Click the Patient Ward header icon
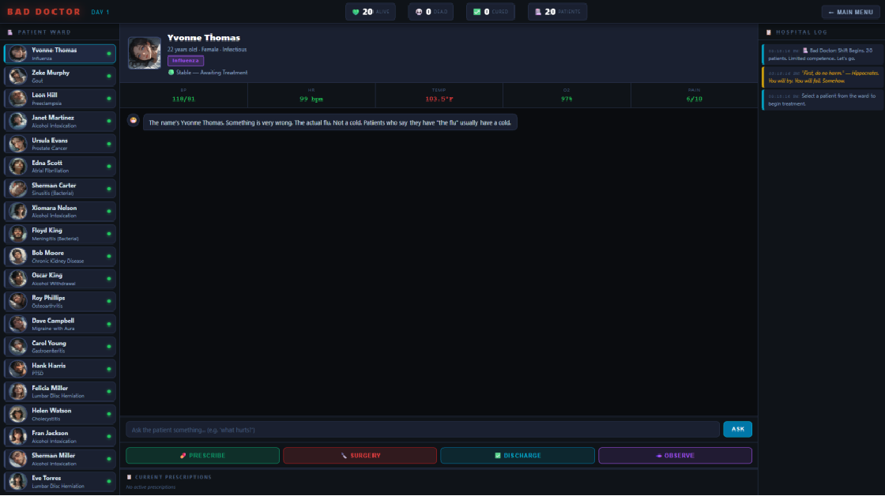This screenshot has width=885, height=496. point(9,32)
